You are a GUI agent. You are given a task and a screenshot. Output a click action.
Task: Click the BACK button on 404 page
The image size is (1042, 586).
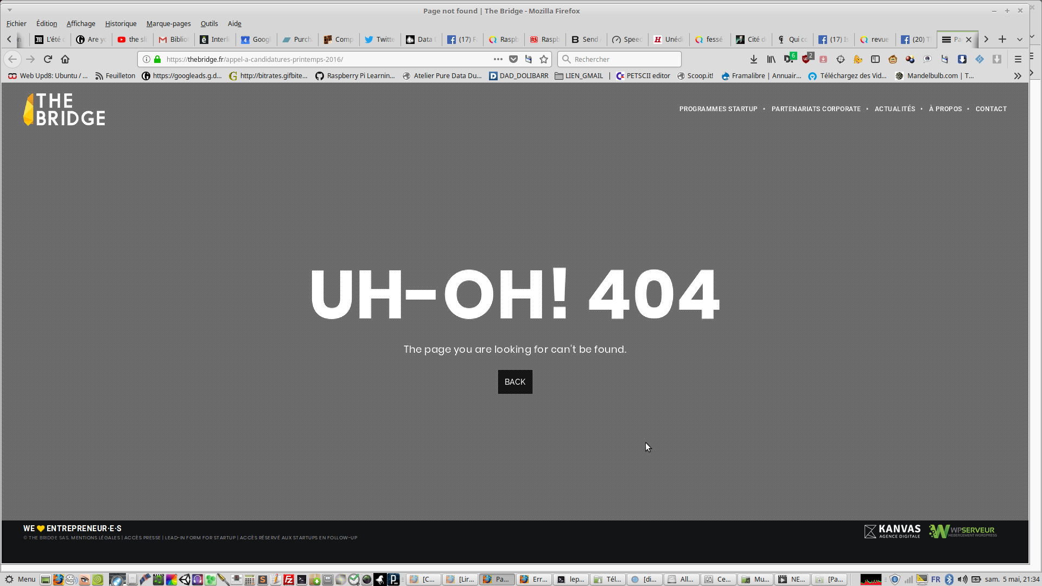tap(514, 382)
